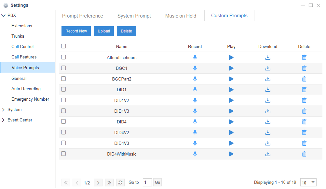Click the blue Delete button above table
The width and height of the screenshot is (326, 189).
(127, 31)
